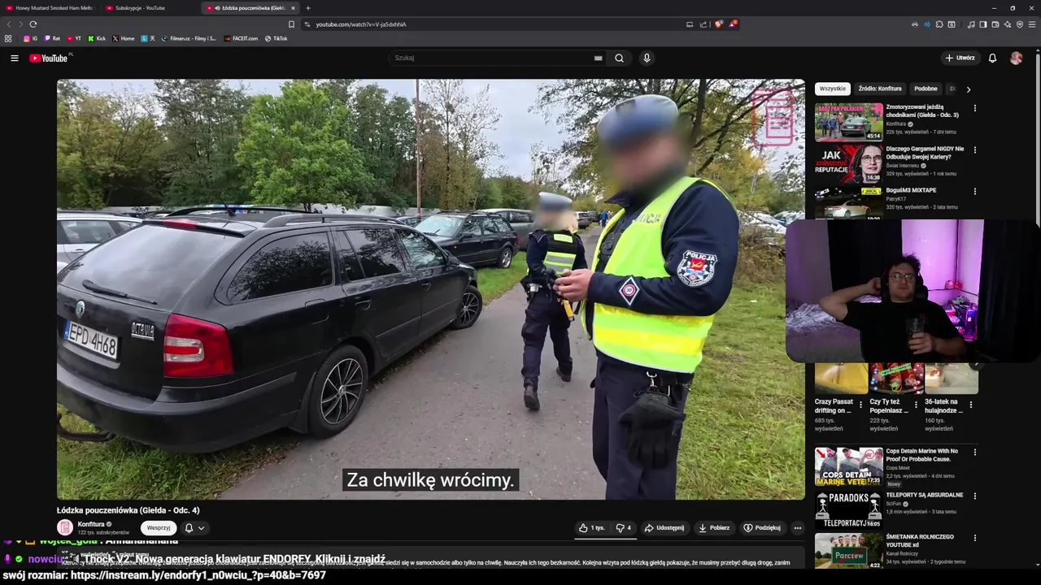The height and width of the screenshot is (585, 1041).
Task: Show more filter chips with right arrow
Action: pyautogui.click(x=968, y=89)
